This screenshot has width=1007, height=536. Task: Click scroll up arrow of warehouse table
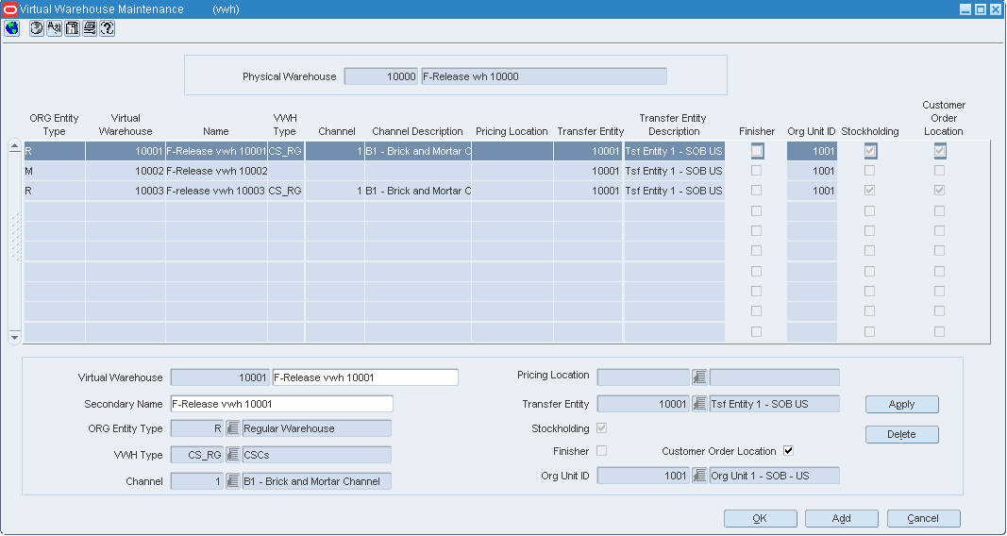pos(14,147)
